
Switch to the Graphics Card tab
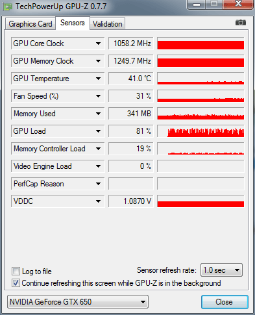point(30,24)
